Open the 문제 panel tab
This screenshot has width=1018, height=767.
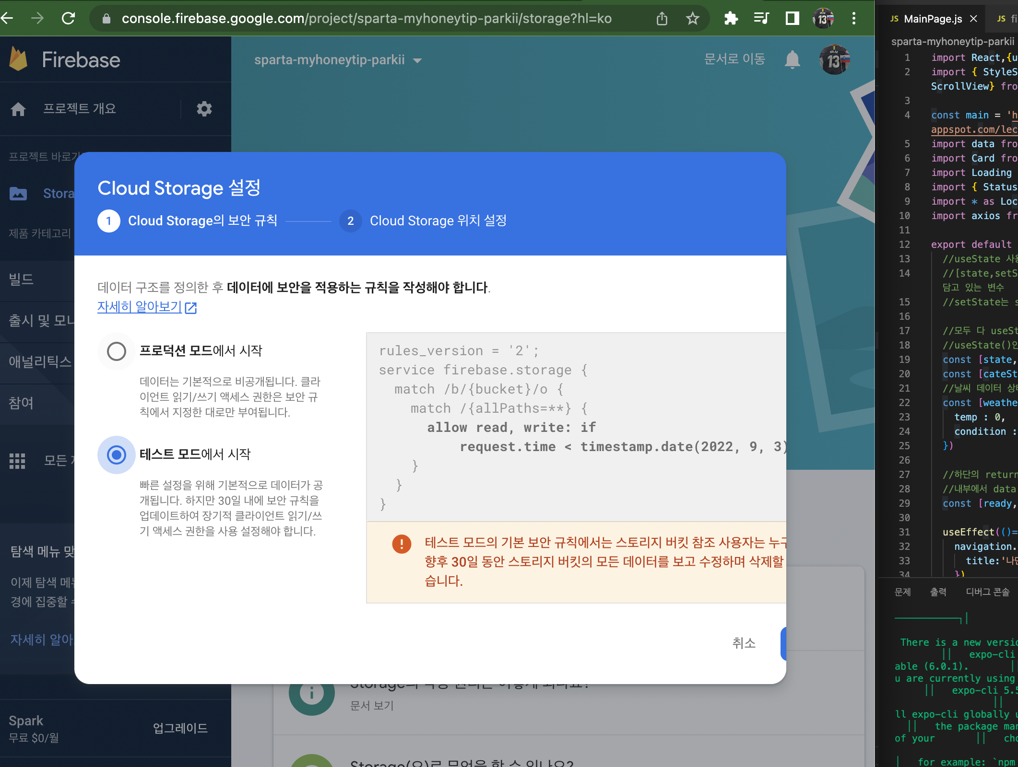coord(902,592)
